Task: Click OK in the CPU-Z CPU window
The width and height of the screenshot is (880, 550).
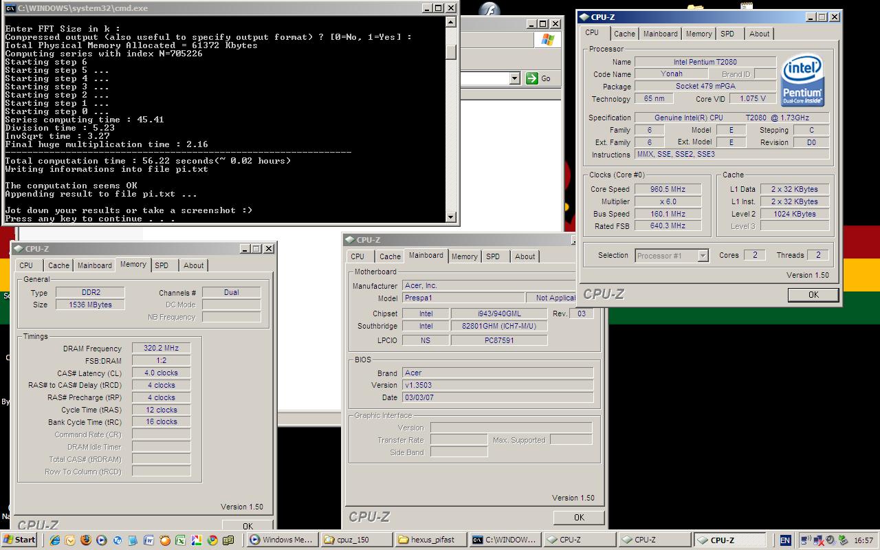Action: (x=813, y=294)
